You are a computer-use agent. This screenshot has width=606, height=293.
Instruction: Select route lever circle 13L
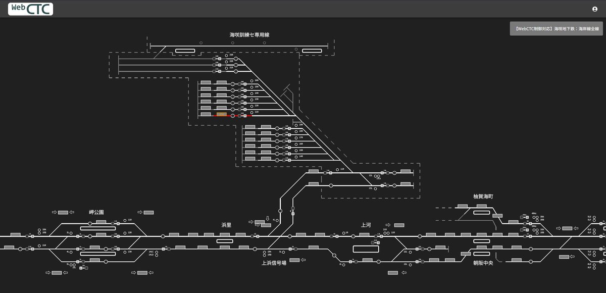pos(375,189)
